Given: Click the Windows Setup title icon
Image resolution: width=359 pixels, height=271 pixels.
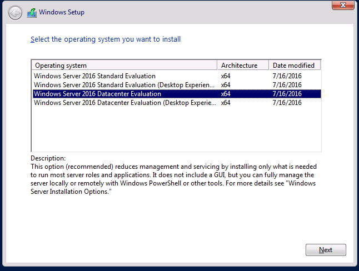Looking at the screenshot, I should click(32, 13).
